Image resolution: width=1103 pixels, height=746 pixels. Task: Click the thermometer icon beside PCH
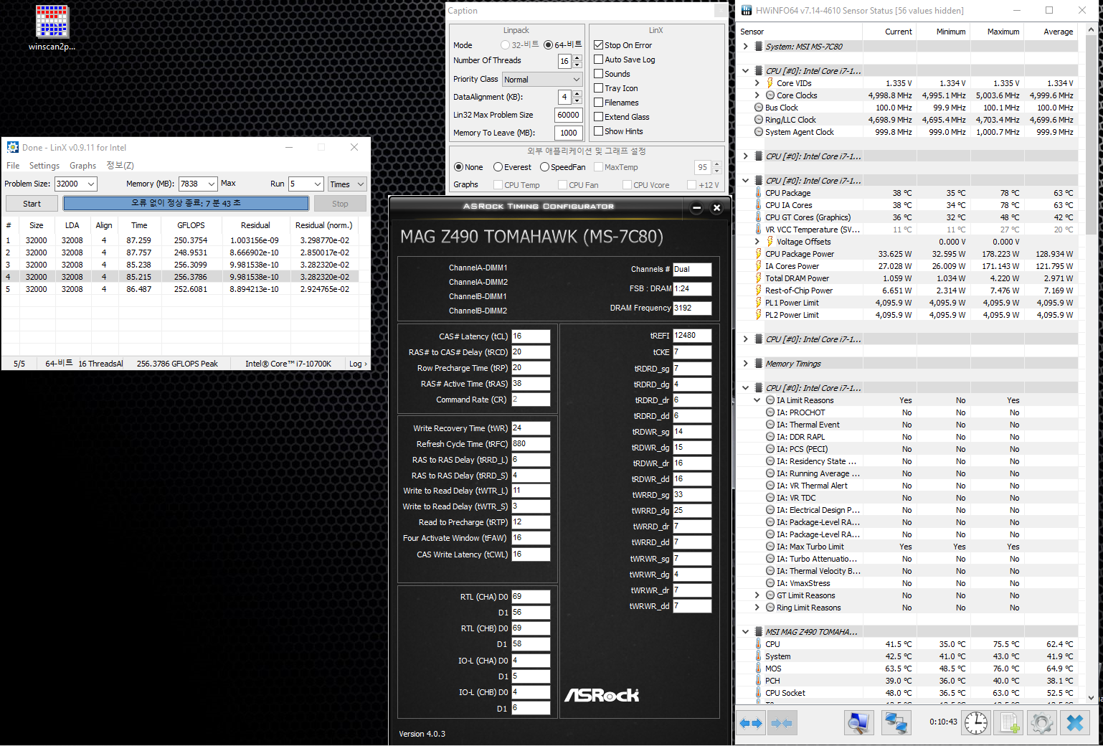[x=759, y=681]
